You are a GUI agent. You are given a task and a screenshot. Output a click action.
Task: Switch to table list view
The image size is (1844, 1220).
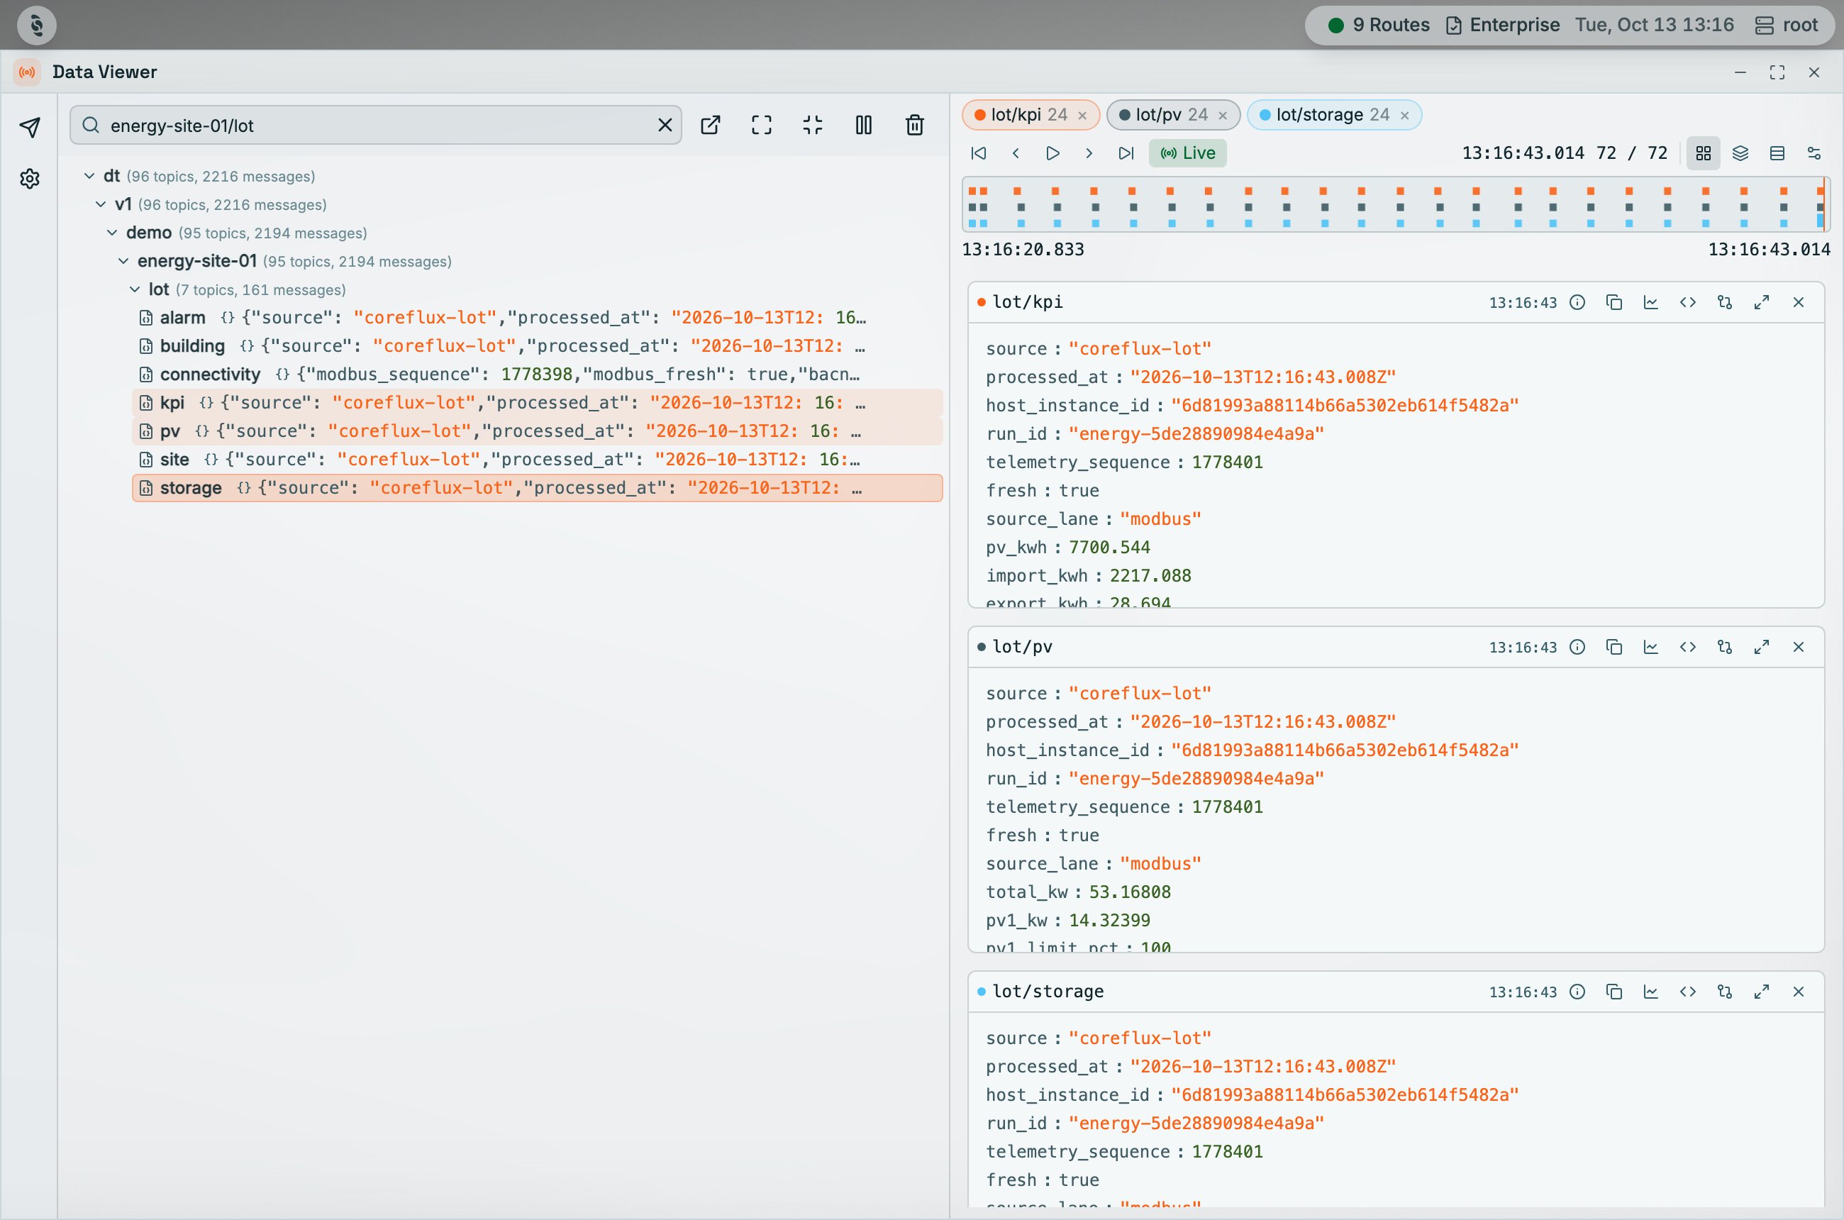point(1777,153)
